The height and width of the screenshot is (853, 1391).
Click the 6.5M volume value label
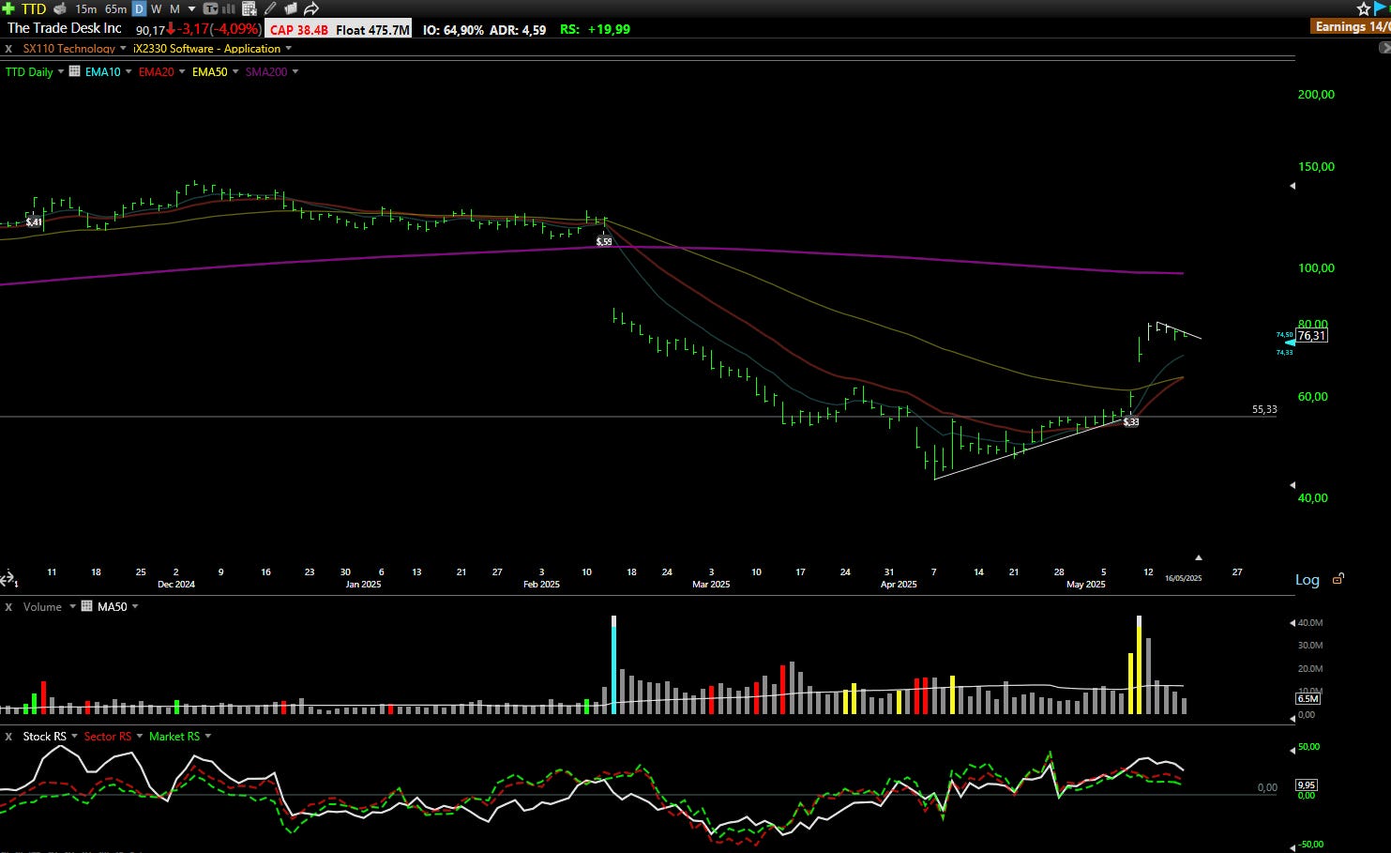pyautogui.click(x=1308, y=698)
